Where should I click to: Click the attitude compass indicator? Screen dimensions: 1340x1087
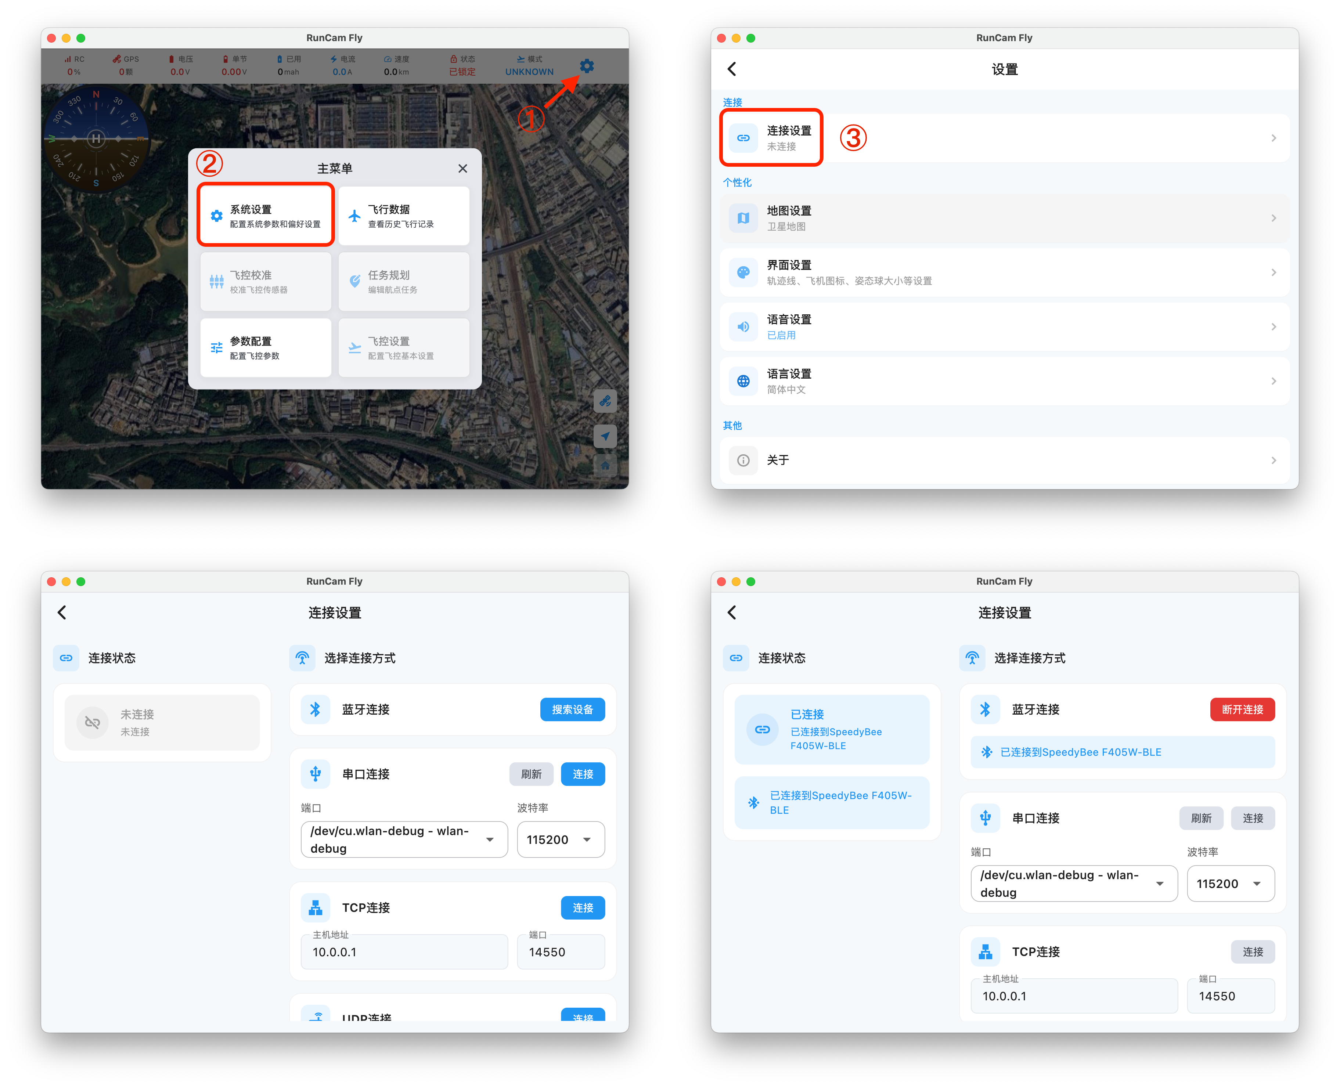point(96,138)
